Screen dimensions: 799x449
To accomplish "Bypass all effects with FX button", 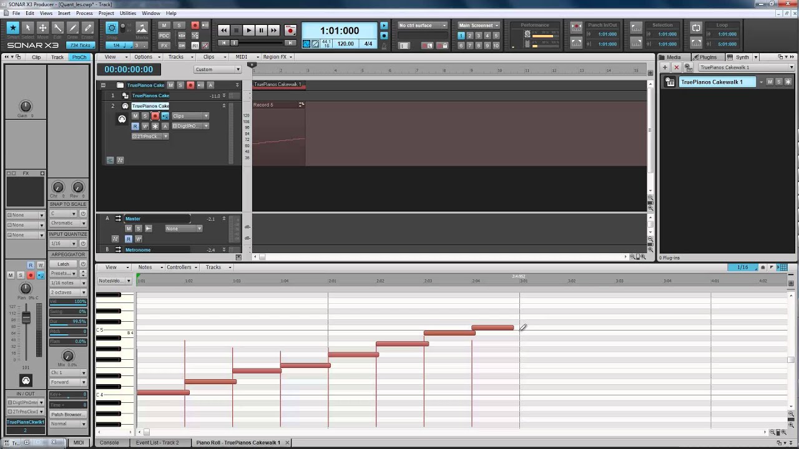I will (x=164, y=46).
